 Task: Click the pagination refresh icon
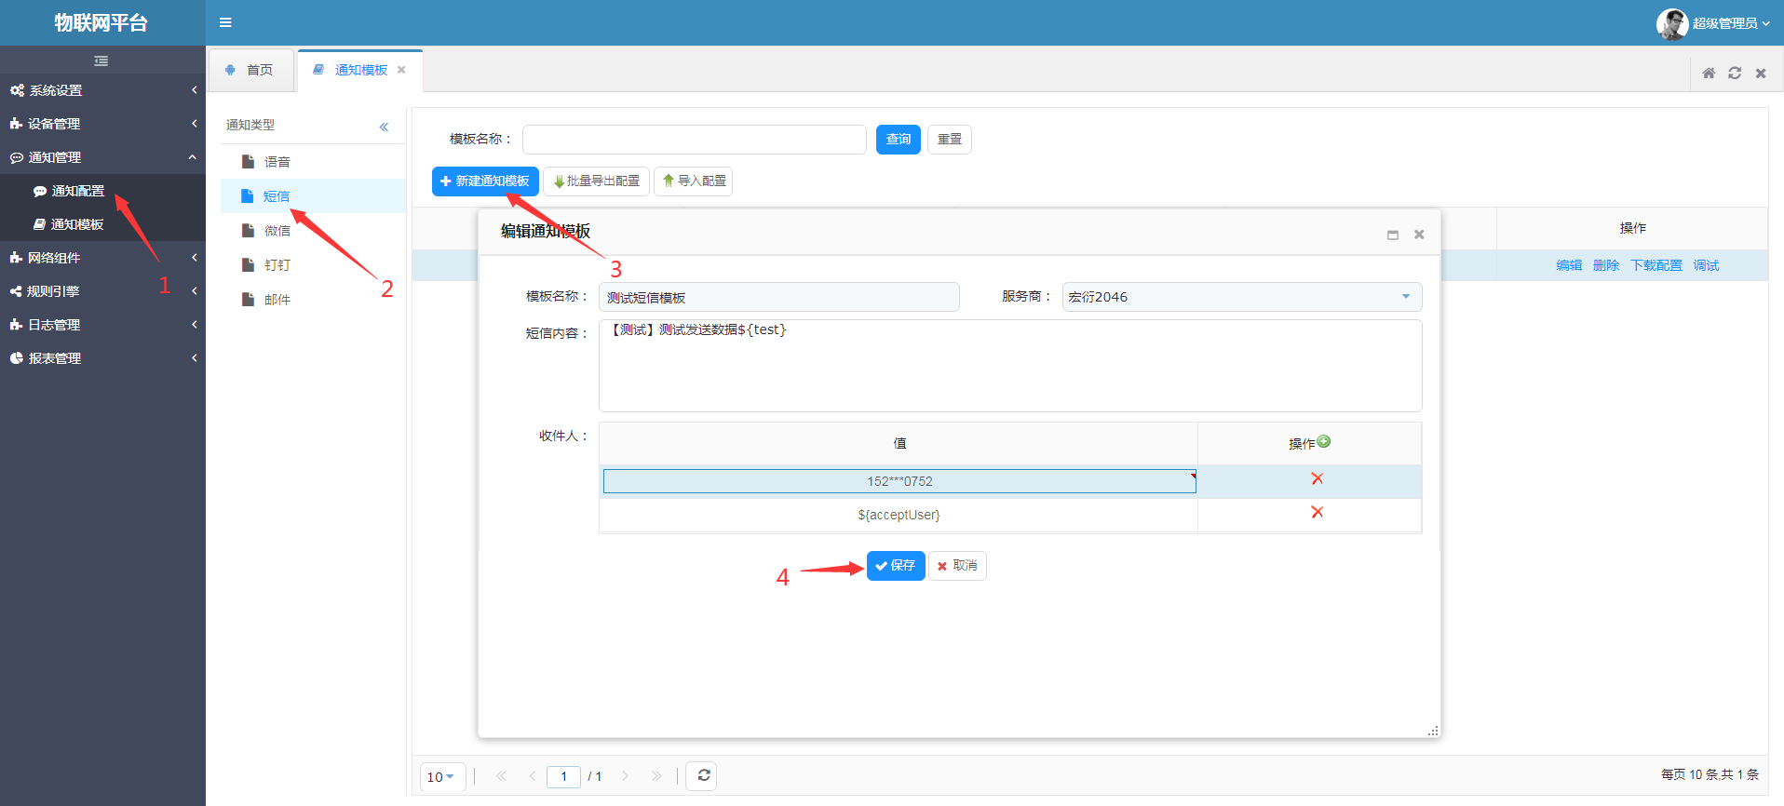point(704,775)
